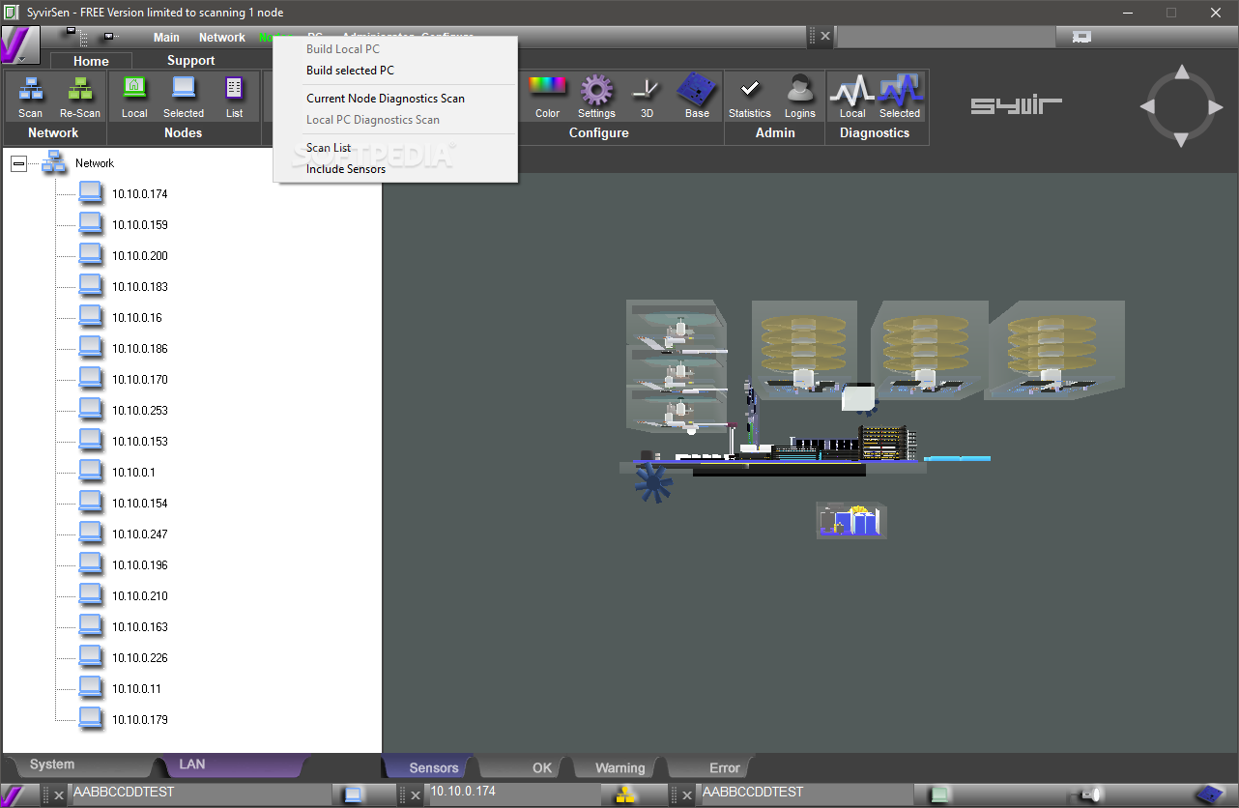Click the torch icon in bottom status bar
Viewport: 1239px width, 808px height.
click(x=1090, y=794)
